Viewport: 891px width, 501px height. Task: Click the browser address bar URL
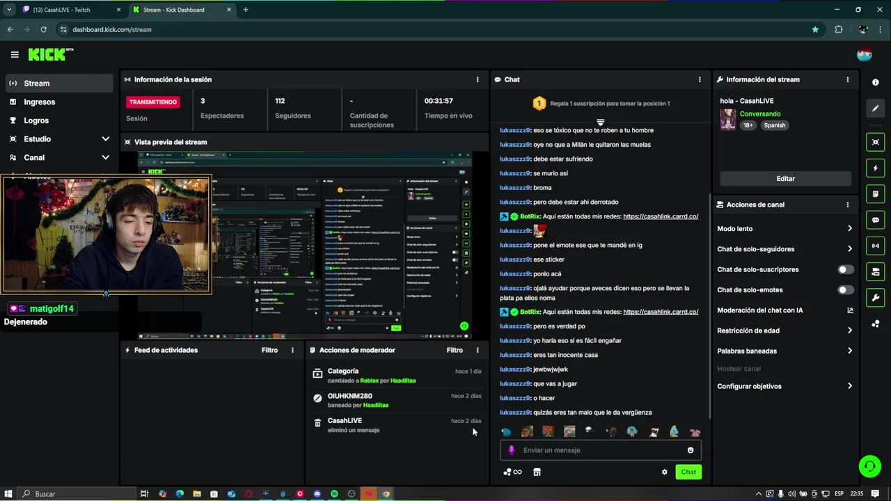tap(111, 29)
